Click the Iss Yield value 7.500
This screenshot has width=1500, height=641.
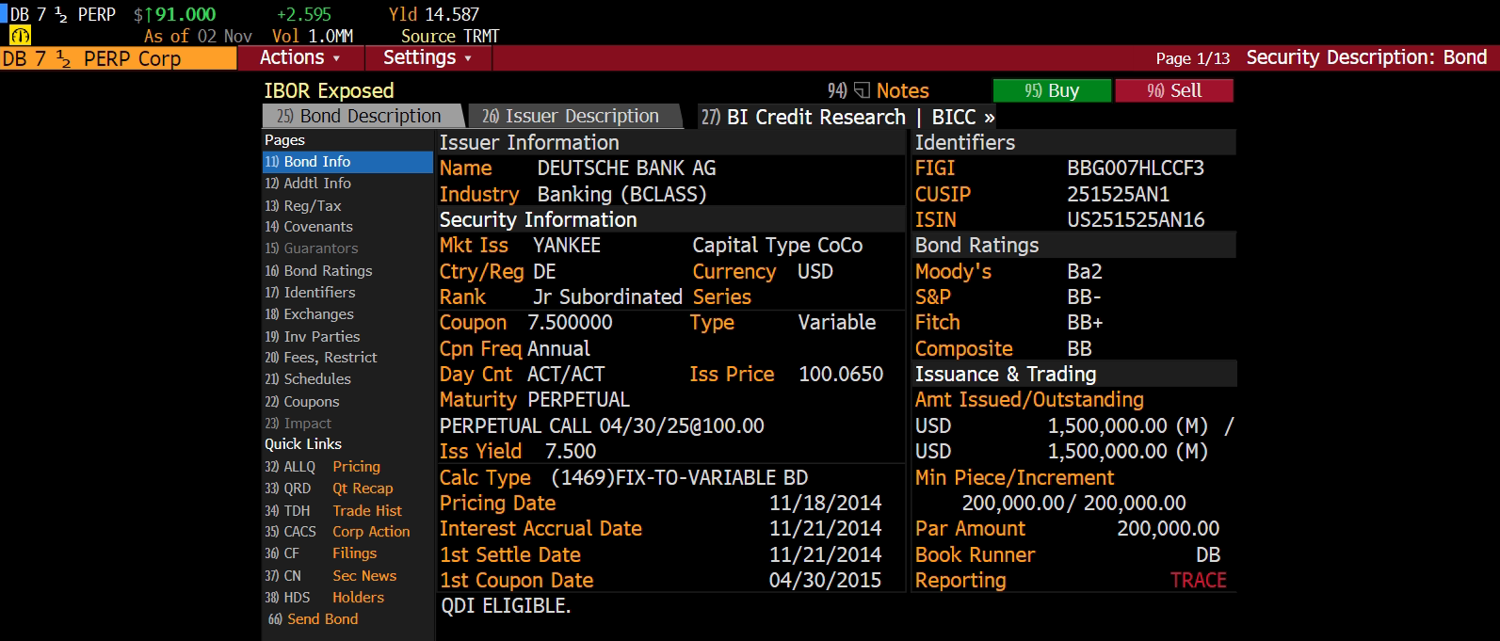tap(571, 452)
